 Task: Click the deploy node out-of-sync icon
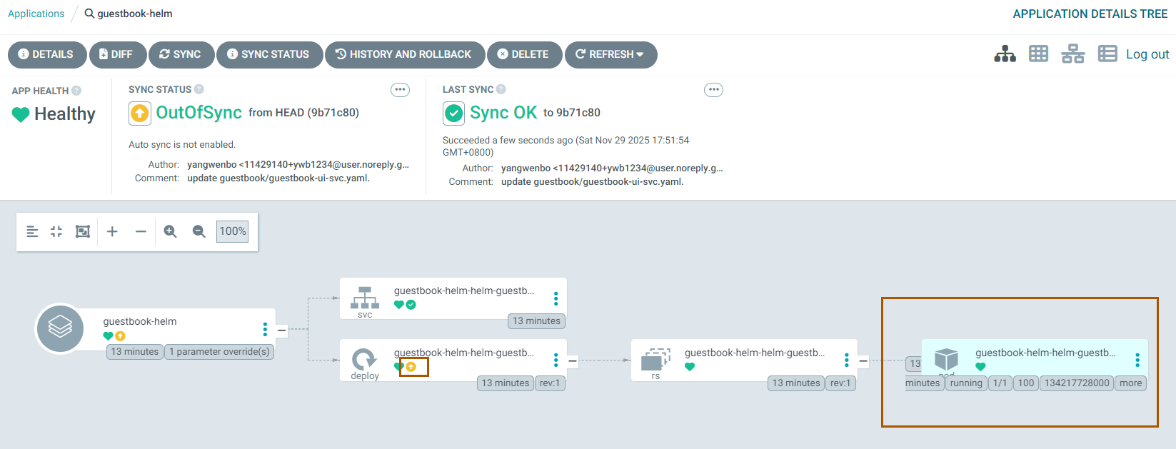[411, 367]
